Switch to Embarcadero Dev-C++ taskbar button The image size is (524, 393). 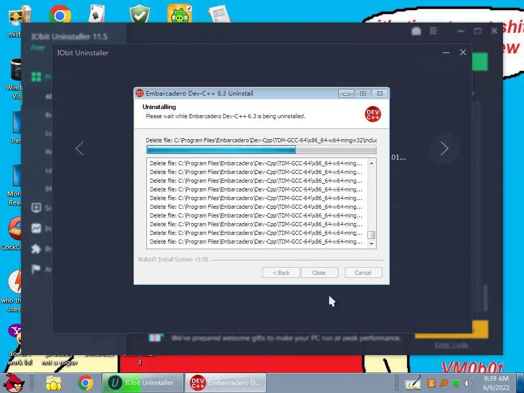226,383
